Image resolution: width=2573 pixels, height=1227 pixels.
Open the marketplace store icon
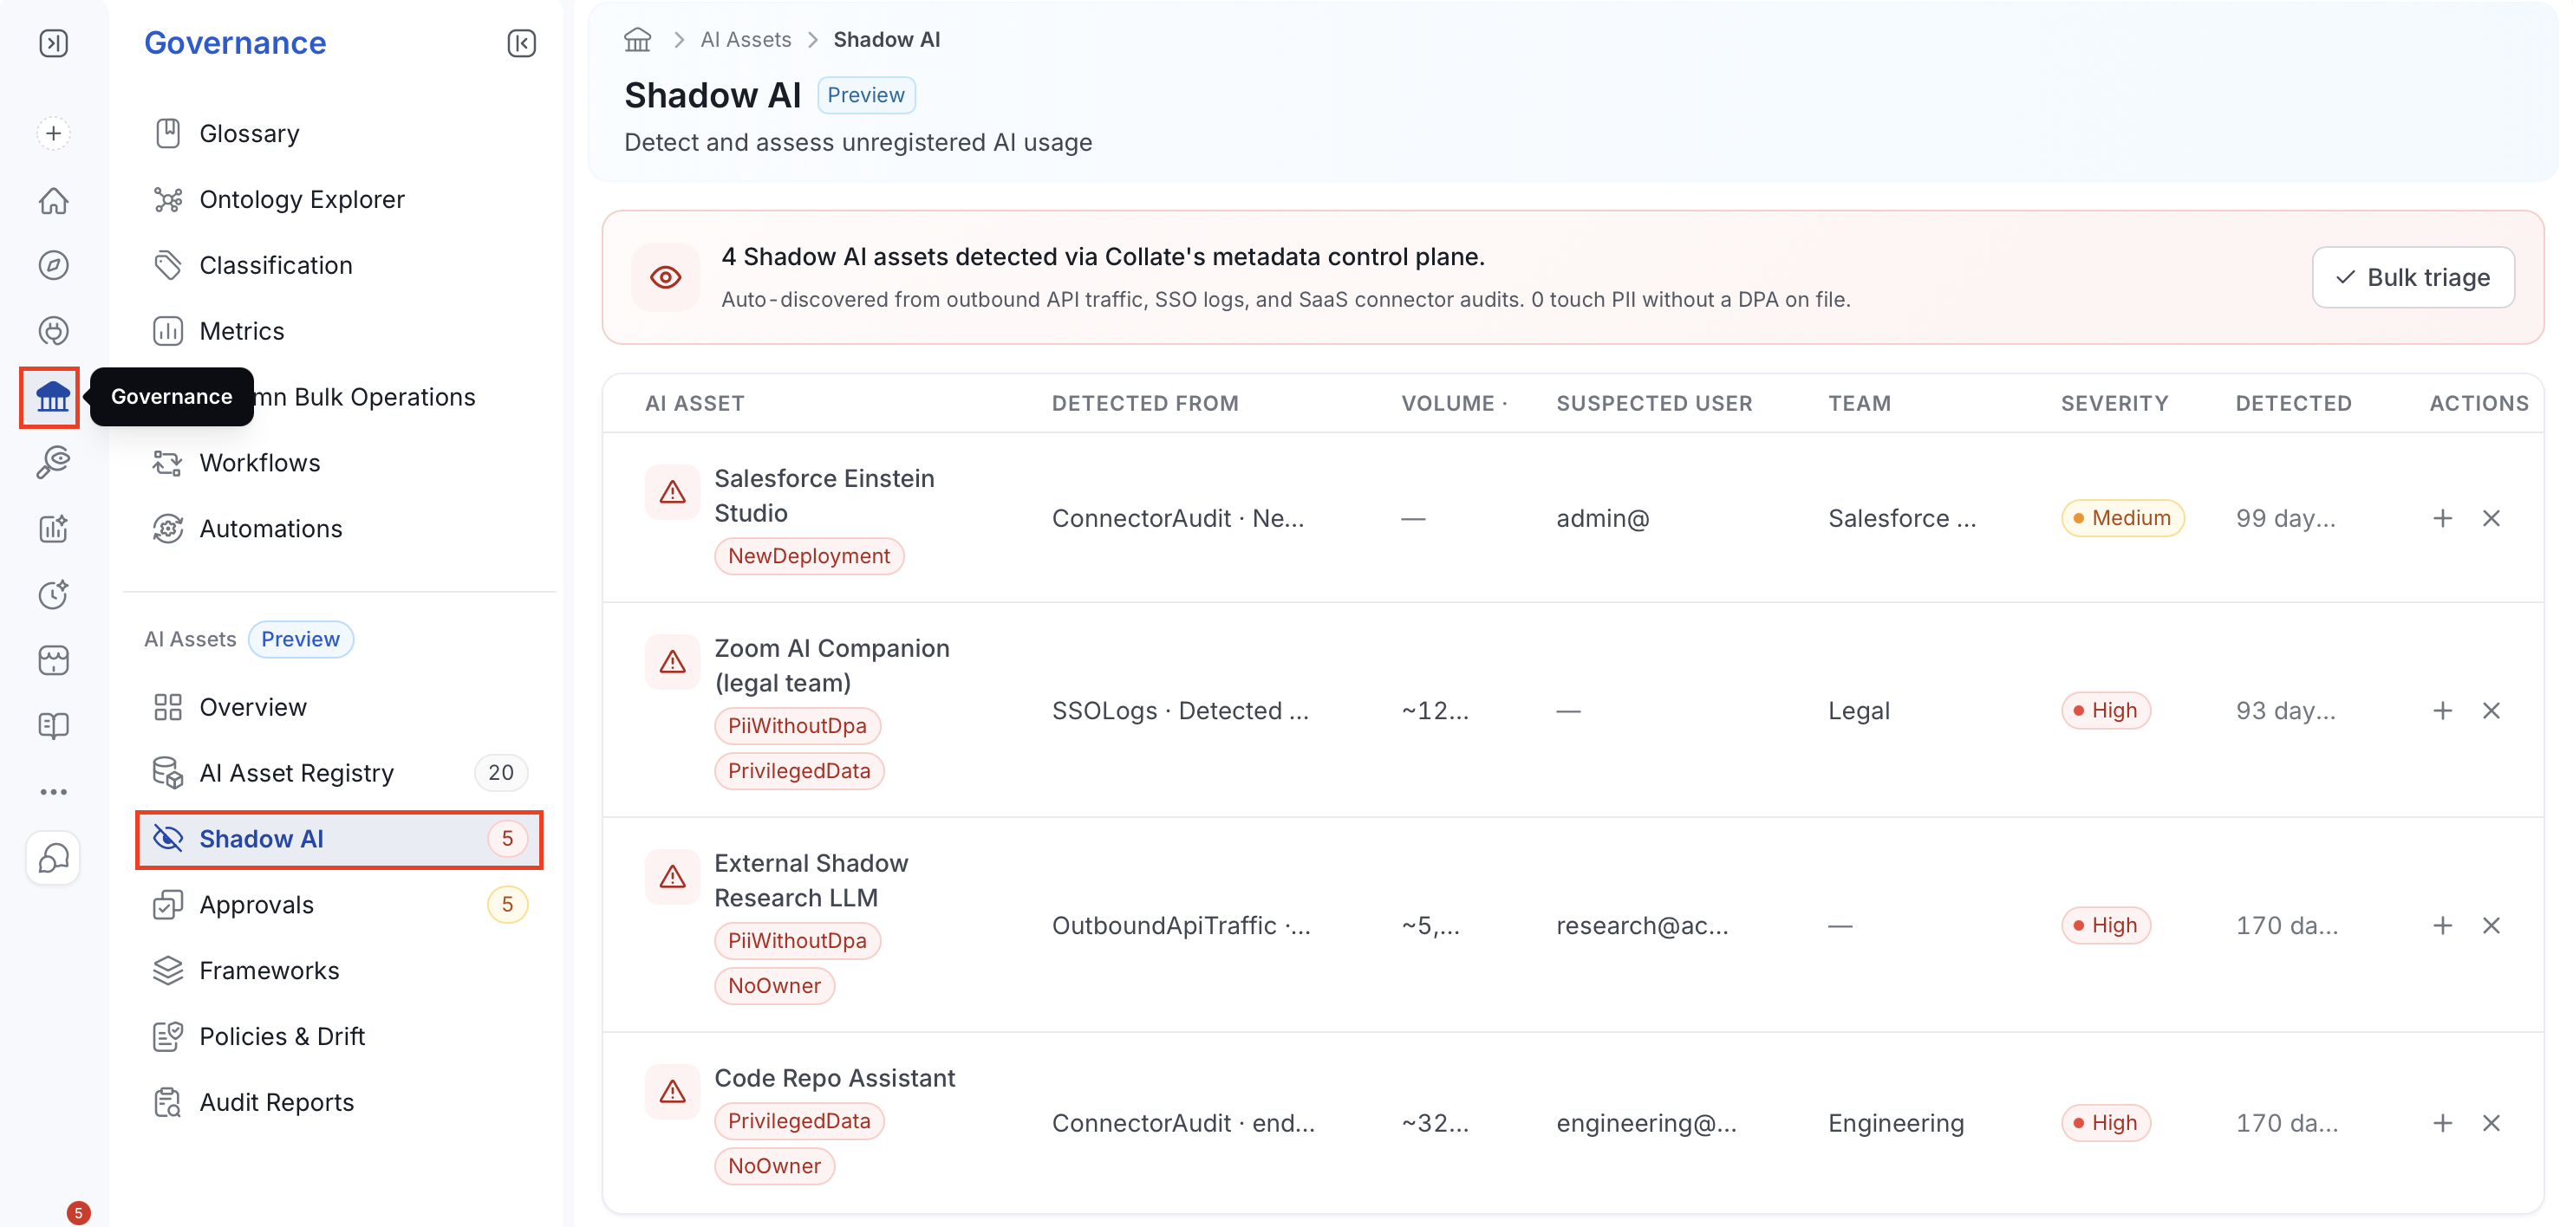54,660
